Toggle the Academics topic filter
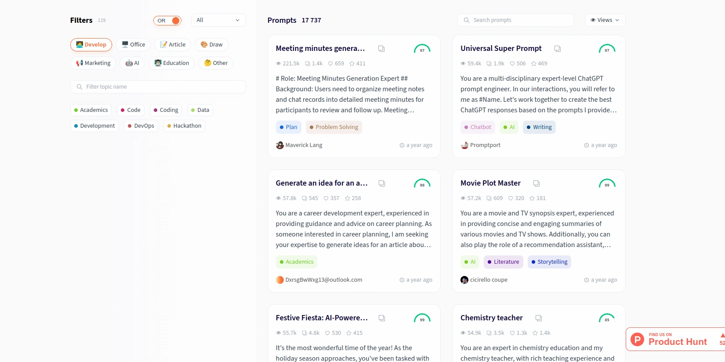725x362 pixels. pyautogui.click(x=91, y=110)
